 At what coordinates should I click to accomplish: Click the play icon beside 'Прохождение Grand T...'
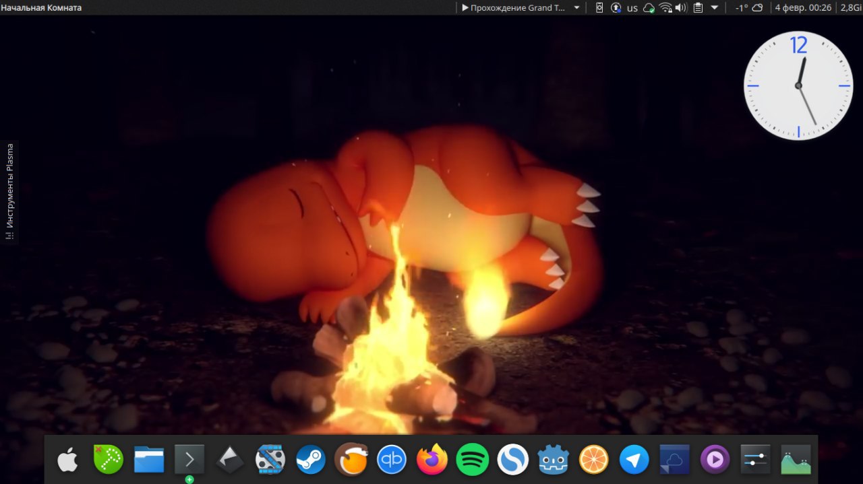click(465, 8)
